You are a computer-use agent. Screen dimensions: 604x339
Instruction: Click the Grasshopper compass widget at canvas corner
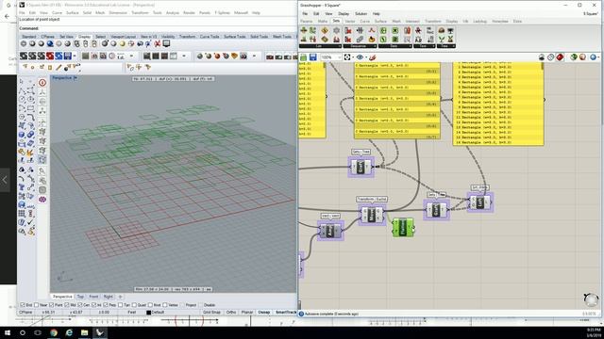pyautogui.click(x=591, y=299)
